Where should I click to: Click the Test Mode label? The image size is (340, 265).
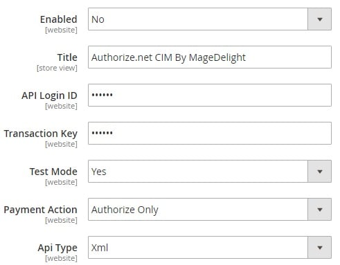tap(53, 172)
